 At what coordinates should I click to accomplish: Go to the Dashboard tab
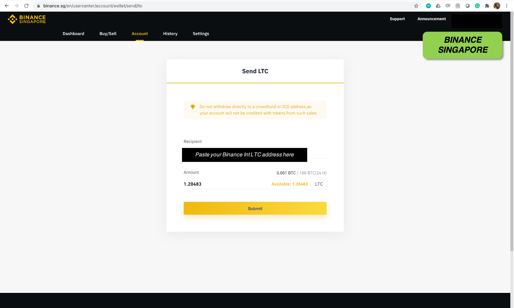[x=73, y=34]
